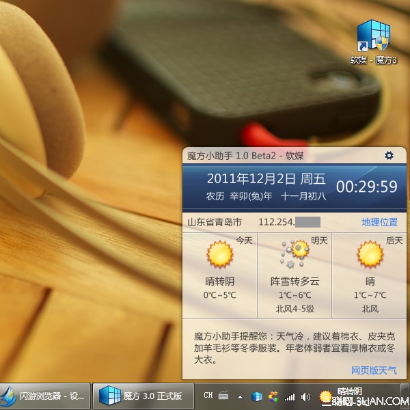The image size is (410, 410).
Task: Select the 阵雪转多云 forecast text
Action: tap(295, 282)
